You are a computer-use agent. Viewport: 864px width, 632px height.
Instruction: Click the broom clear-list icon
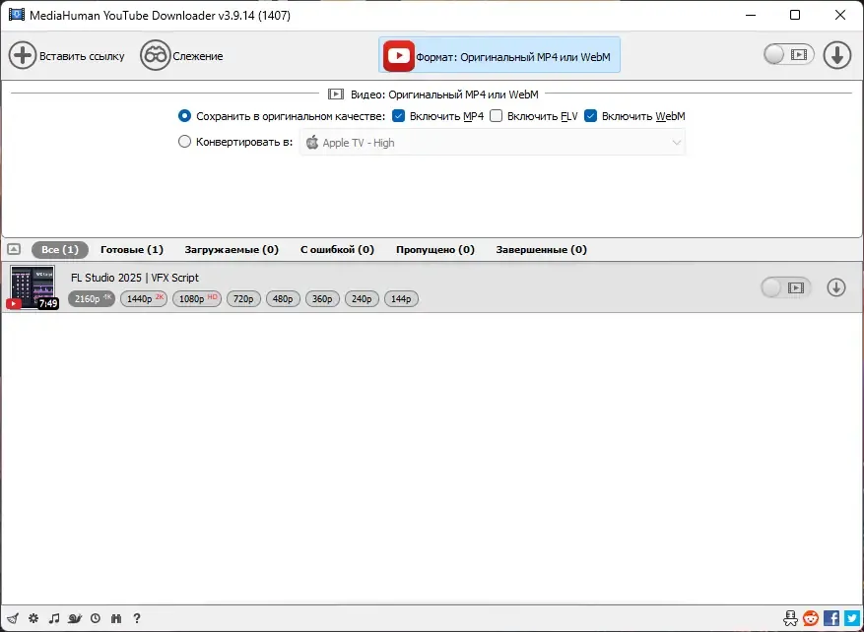coord(13,618)
